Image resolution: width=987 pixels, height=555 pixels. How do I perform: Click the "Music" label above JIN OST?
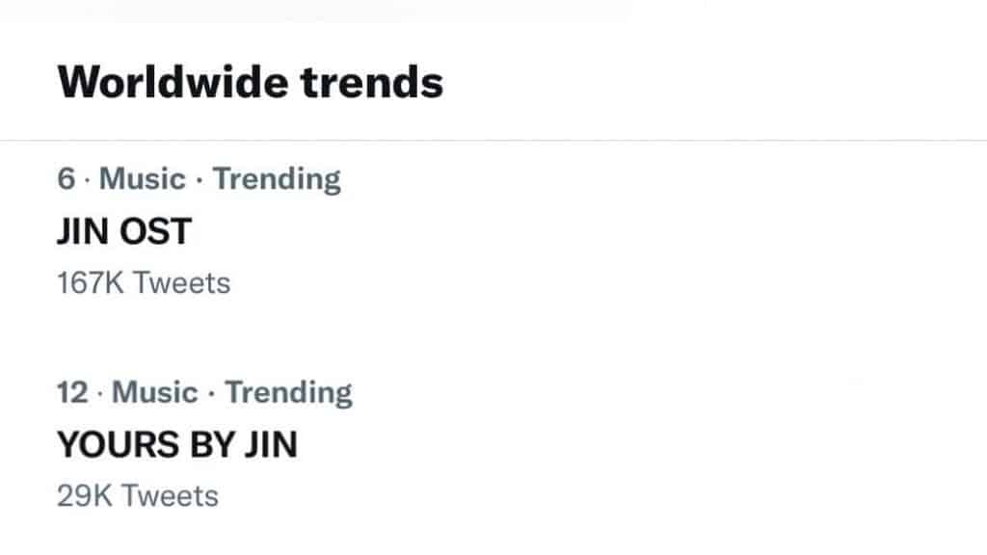pyautogui.click(x=143, y=179)
